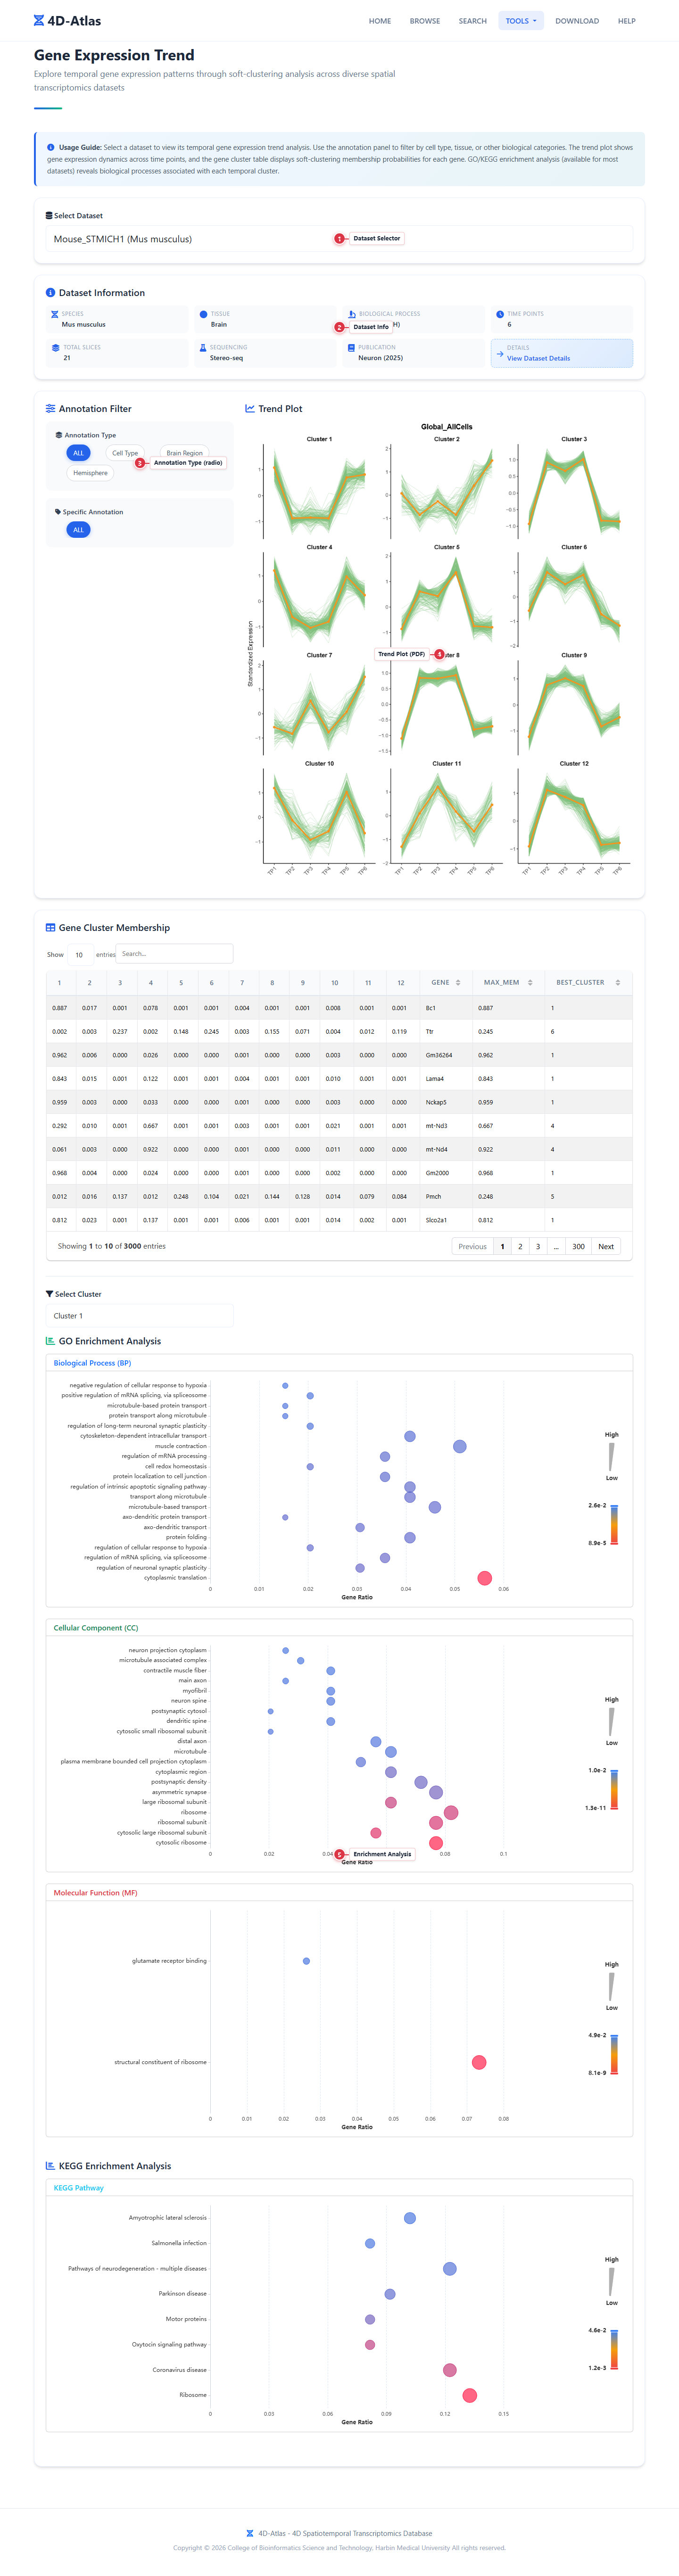Click the gene name Pmch
The image size is (679, 2576).
(433, 1197)
